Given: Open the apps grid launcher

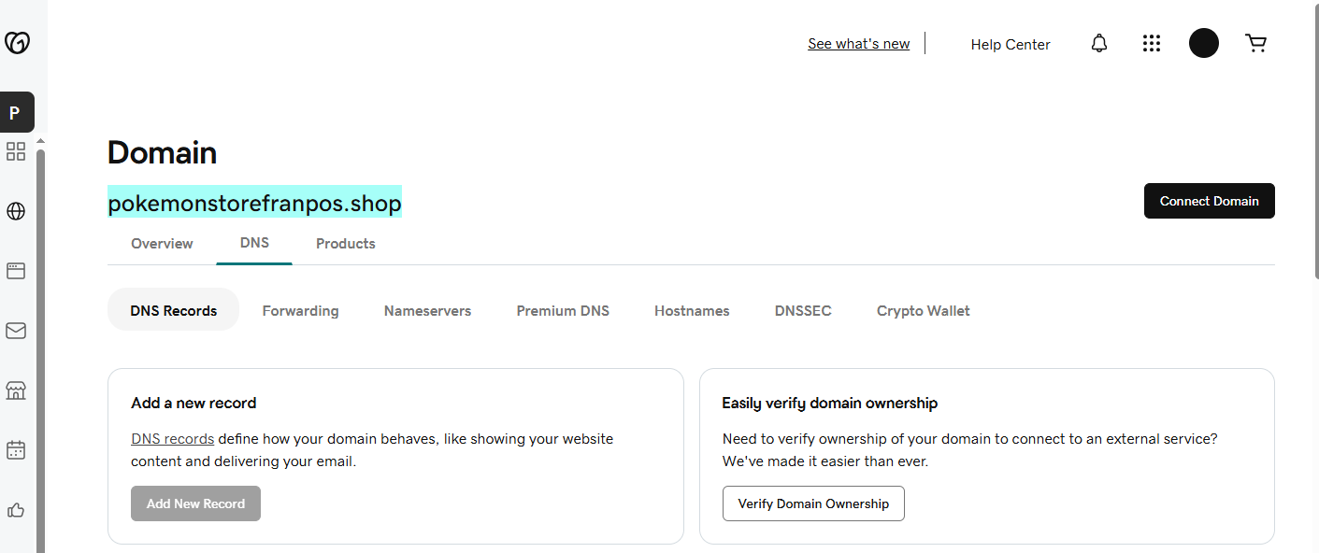Looking at the screenshot, I should 1152,44.
